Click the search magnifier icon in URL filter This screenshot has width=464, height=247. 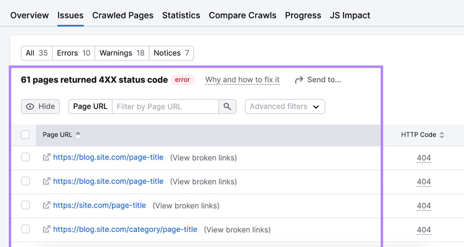(227, 106)
